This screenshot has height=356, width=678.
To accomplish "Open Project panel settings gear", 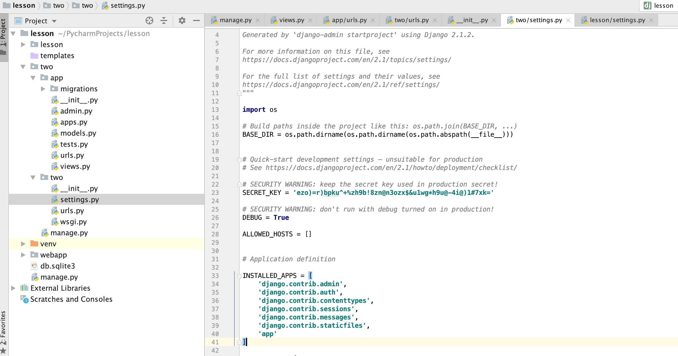I will pyautogui.click(x=182, y=20).
